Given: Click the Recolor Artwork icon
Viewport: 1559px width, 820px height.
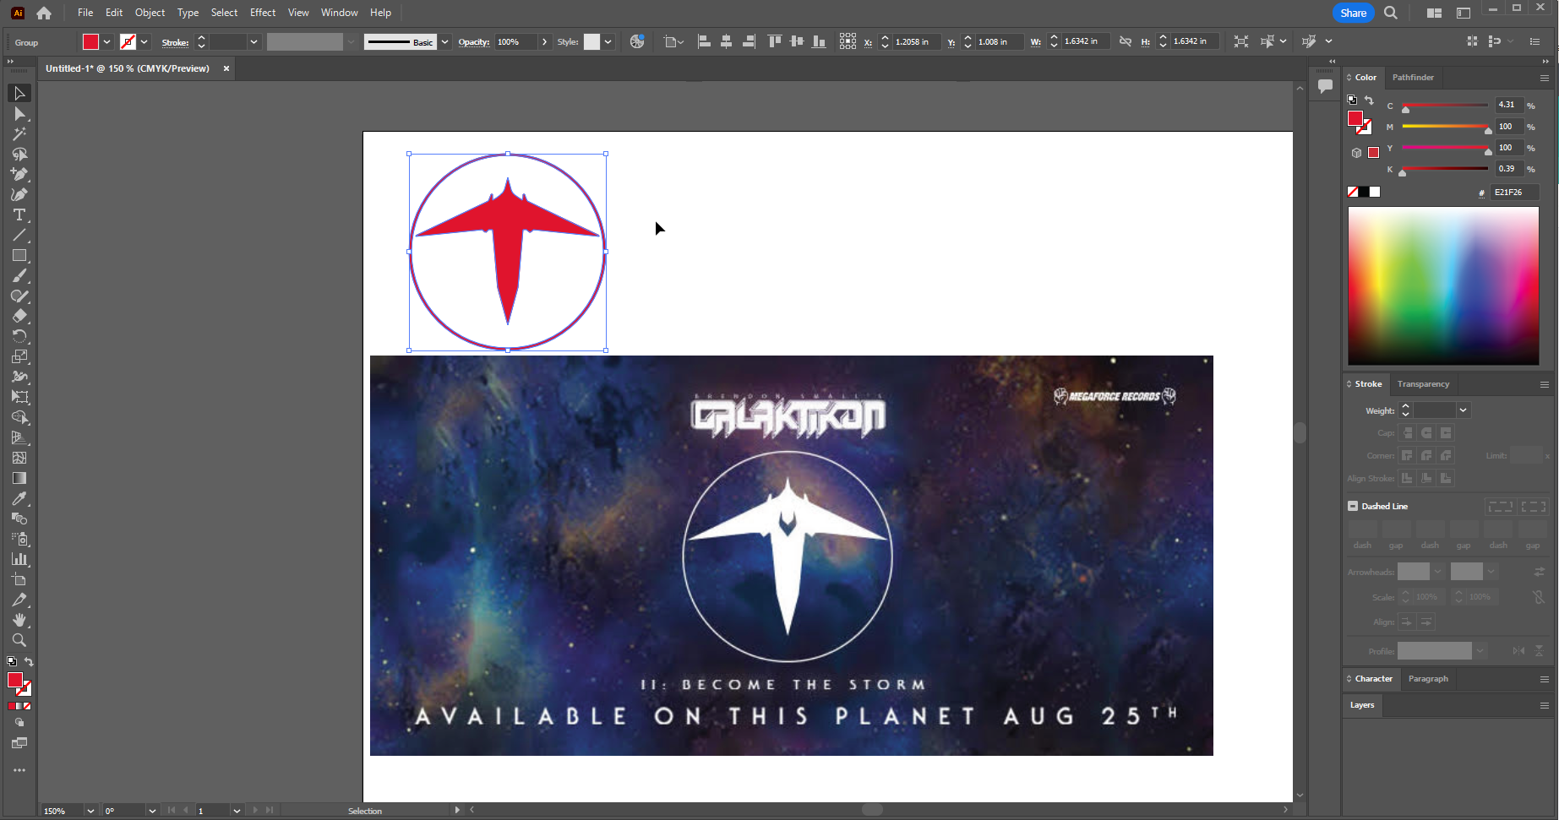Looking at the screenshot, I should coord(637,41).
